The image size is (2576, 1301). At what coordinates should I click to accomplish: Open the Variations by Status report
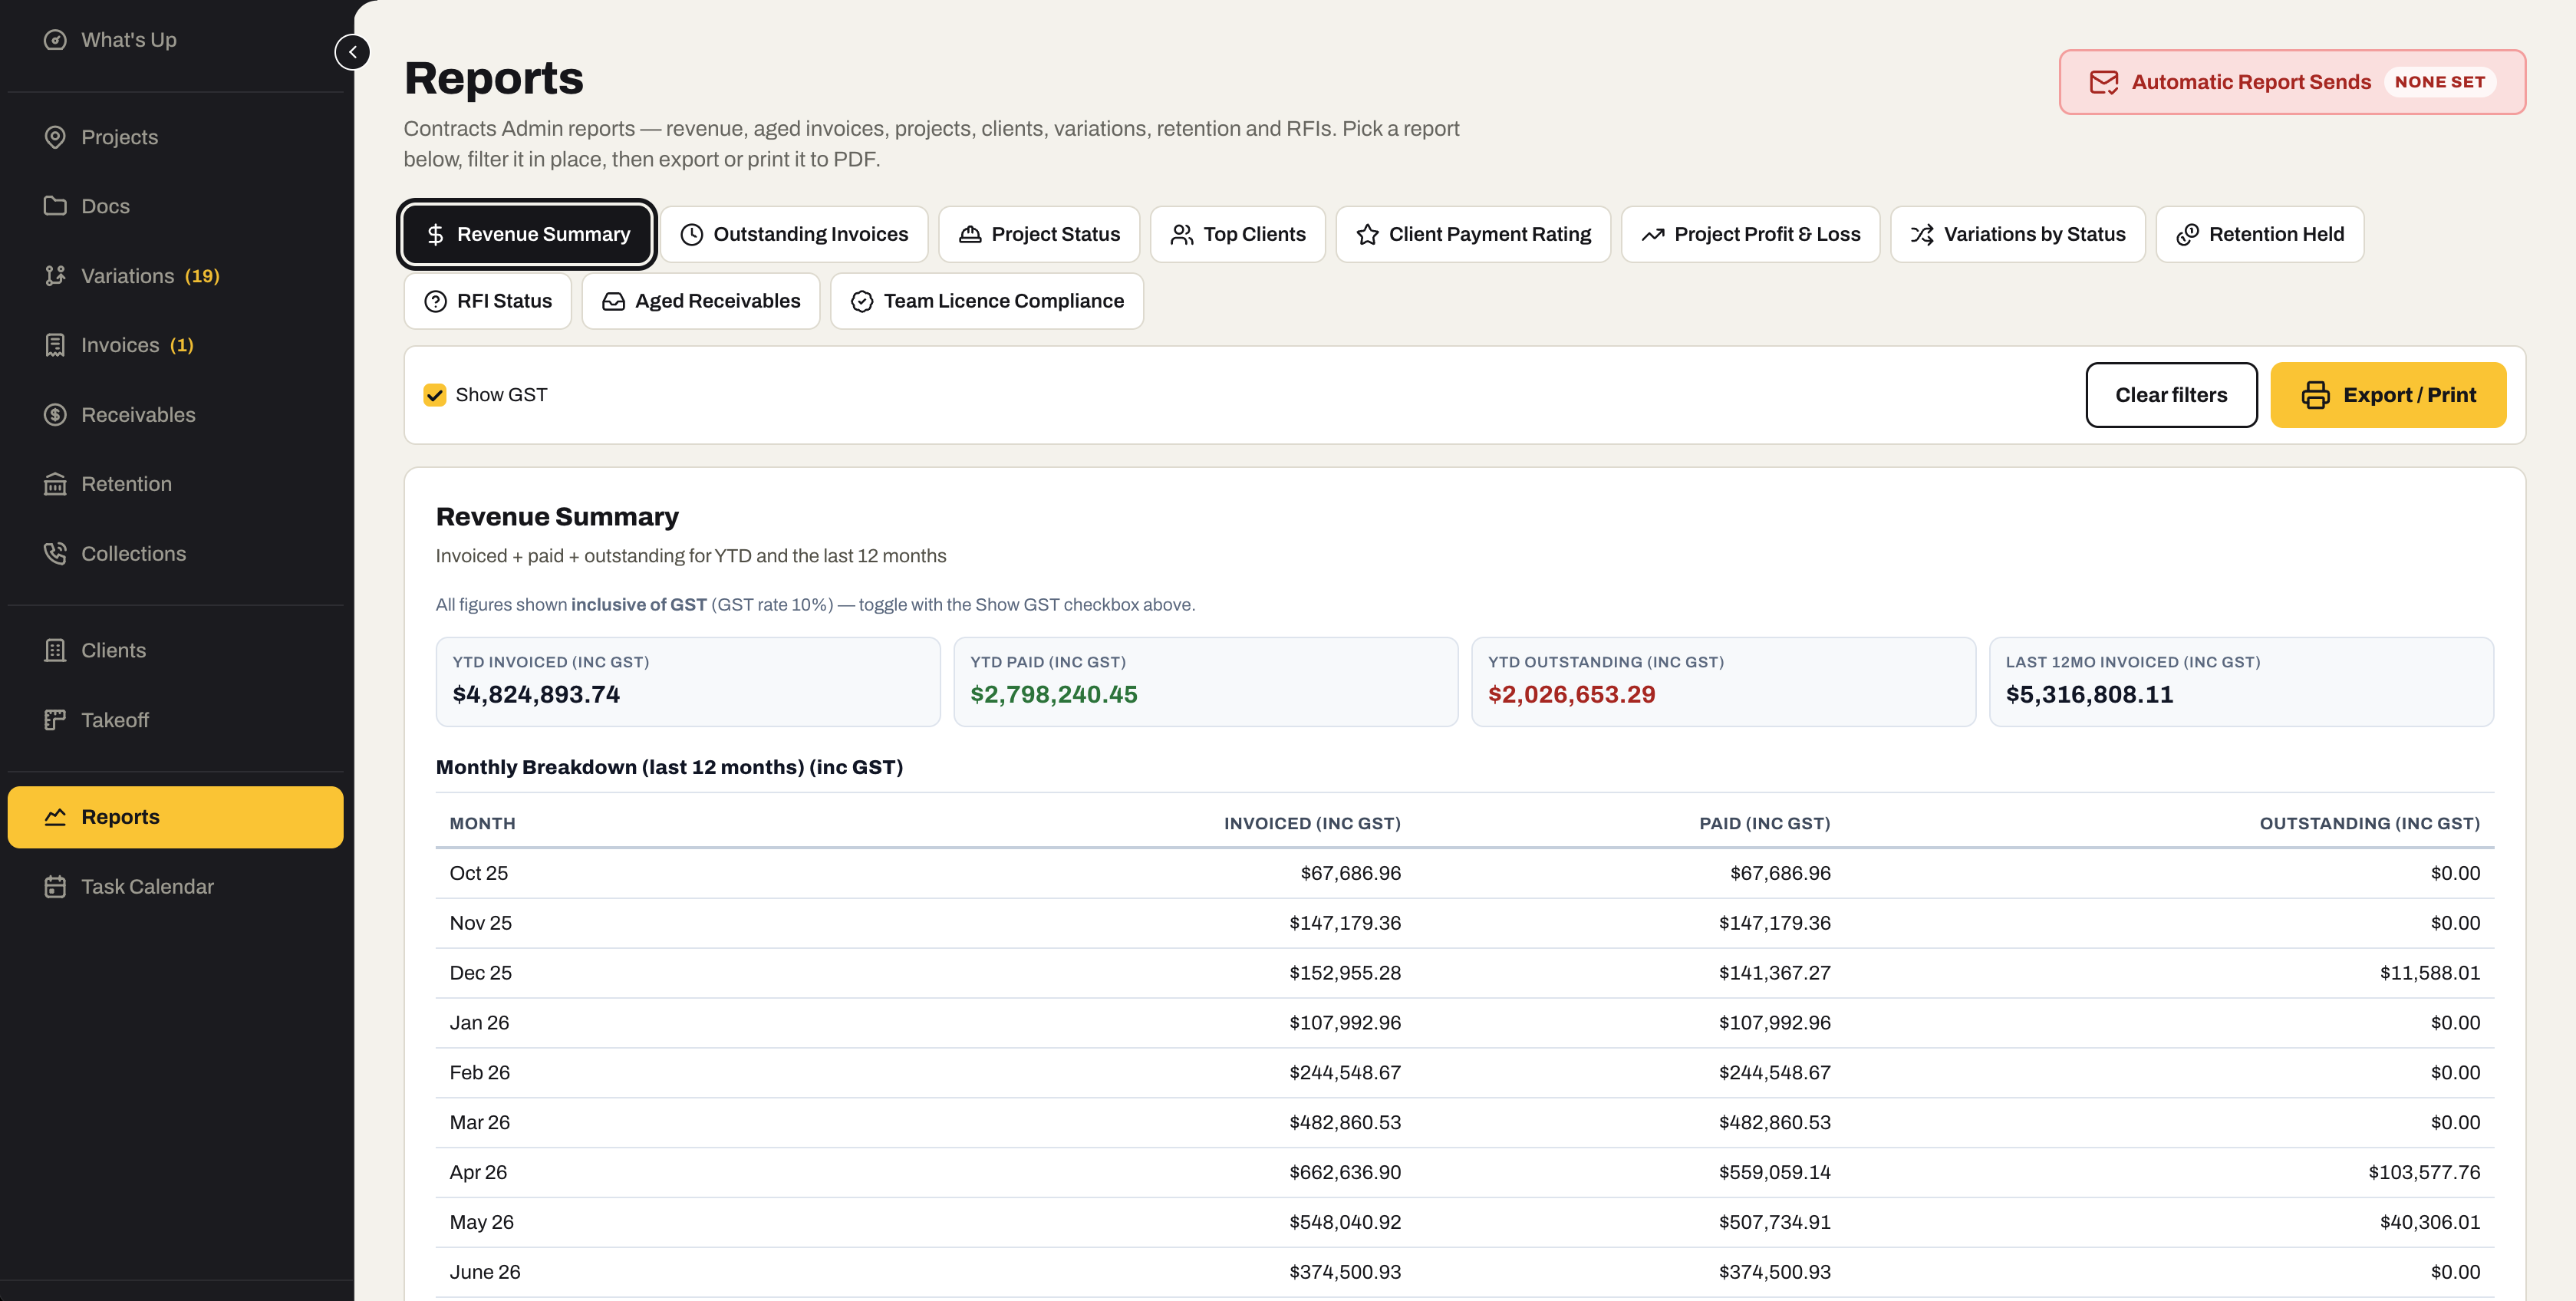(2018, 234)
